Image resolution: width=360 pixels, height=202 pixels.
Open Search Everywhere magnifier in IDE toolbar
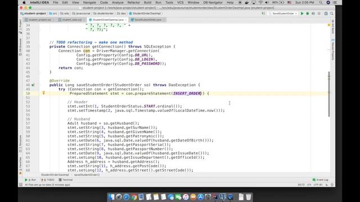[332, 13]
